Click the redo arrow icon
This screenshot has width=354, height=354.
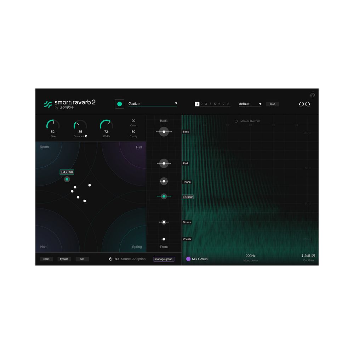click(308, 104)
